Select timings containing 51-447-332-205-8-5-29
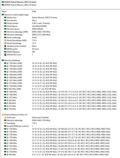The image size is (120, 158). point(71,149)
